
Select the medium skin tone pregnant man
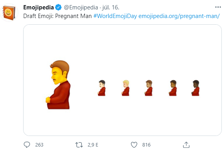149,88
